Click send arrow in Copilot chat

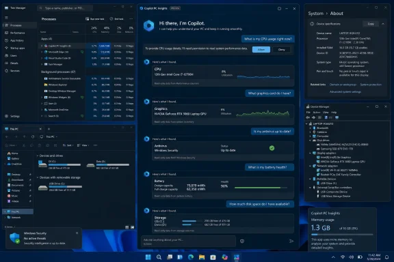pyautogui.click(x=291, y=241)
